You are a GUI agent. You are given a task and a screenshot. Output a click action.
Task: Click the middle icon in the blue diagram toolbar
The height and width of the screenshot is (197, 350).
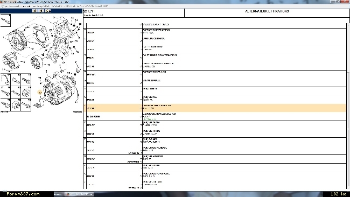[x=41, y=11]
